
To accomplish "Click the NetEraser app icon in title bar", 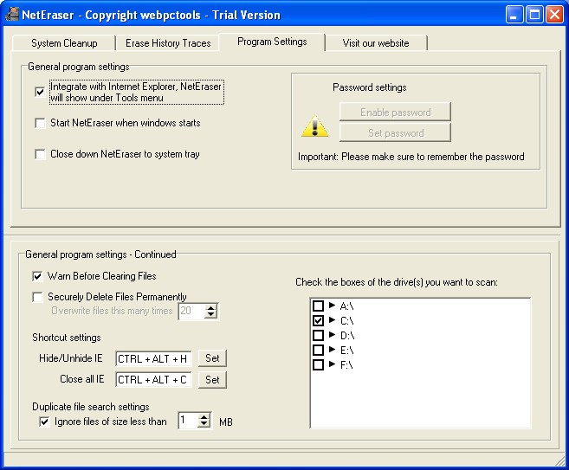I will [x=11, y=15].
